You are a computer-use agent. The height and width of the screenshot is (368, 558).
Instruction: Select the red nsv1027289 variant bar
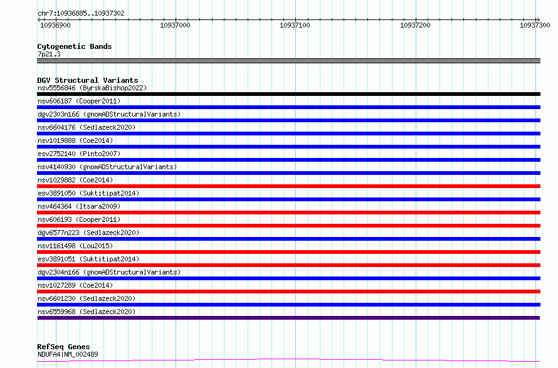click(x=288, y=292)
